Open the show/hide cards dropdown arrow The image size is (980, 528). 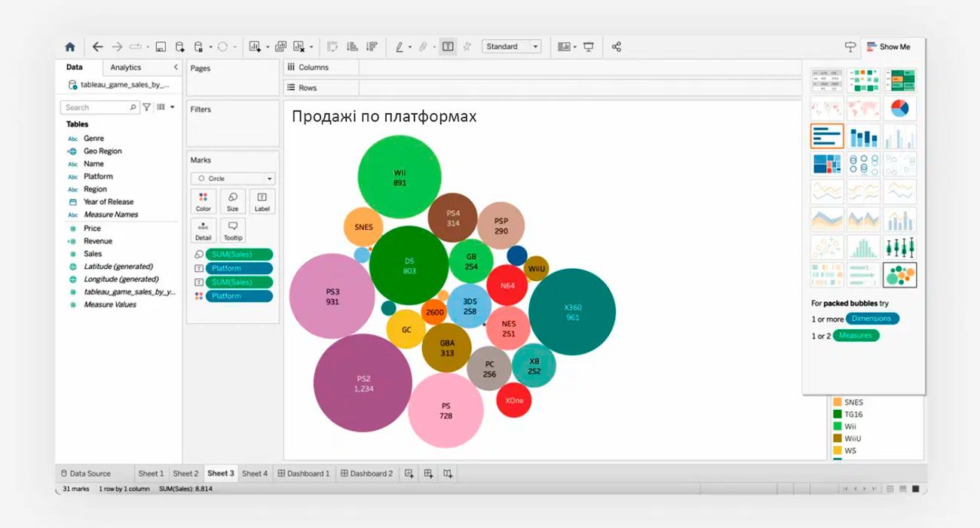pyautogui.click(x=575, y=47)
